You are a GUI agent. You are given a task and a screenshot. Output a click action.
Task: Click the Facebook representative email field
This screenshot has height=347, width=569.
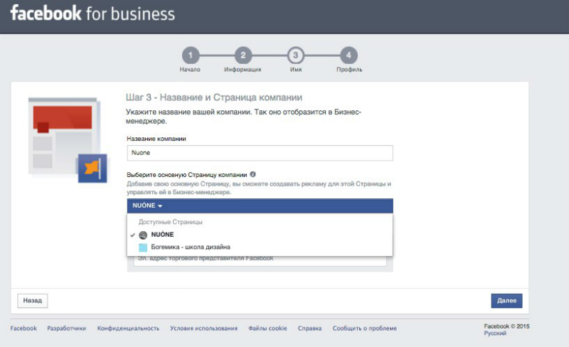pos(260,259)
